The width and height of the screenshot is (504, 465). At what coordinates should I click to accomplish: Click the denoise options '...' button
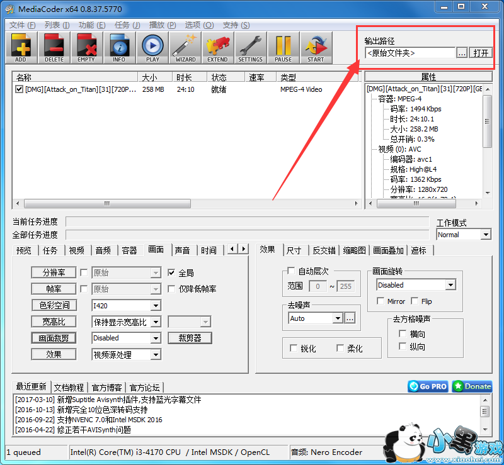350,318
